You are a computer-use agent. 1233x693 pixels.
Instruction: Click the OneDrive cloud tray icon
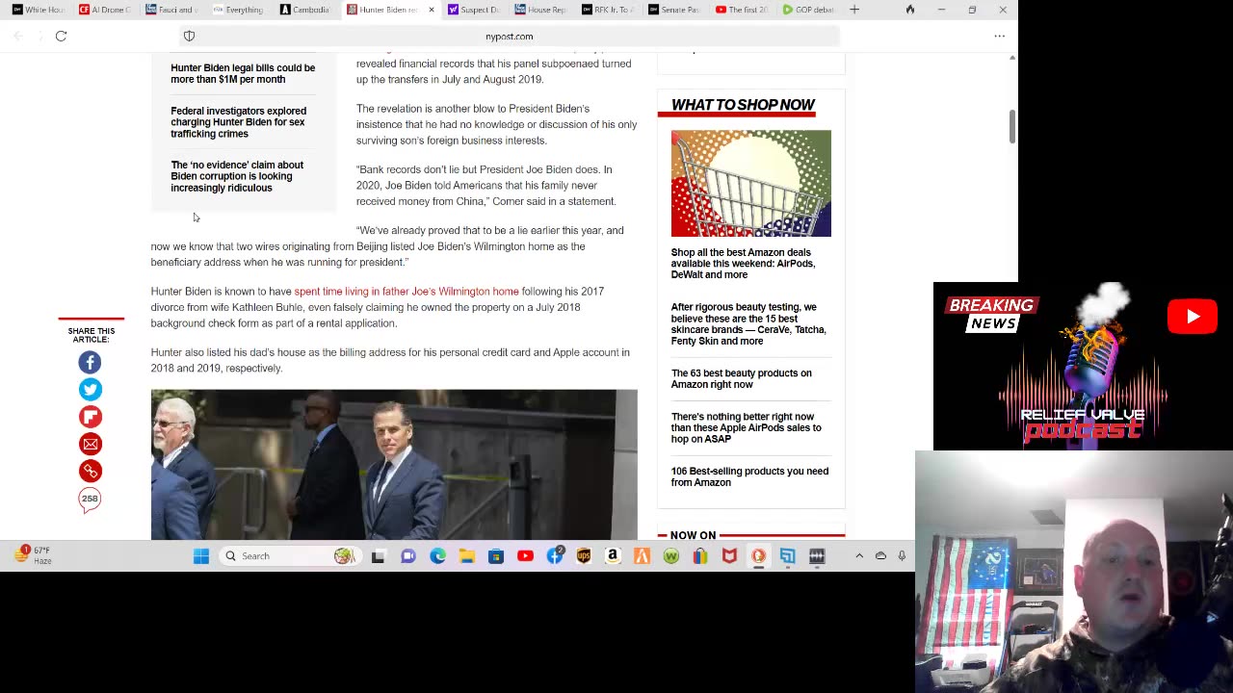pos(880,555)
